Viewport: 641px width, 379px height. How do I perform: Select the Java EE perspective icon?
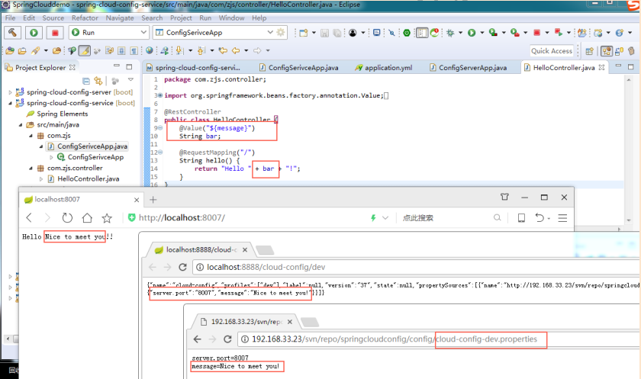(x=607, y=51)
